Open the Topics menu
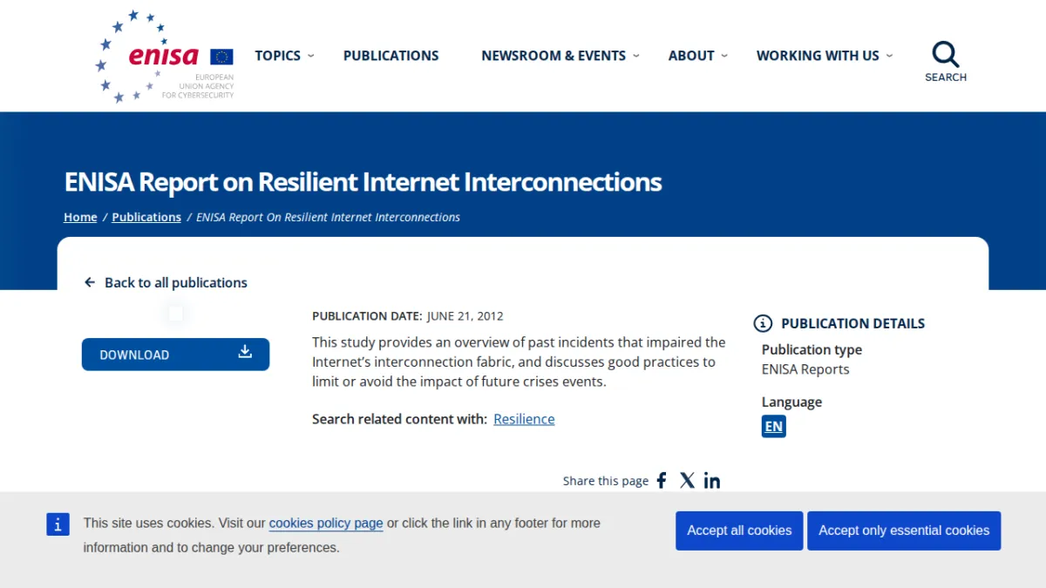 (x=277, y=56)
